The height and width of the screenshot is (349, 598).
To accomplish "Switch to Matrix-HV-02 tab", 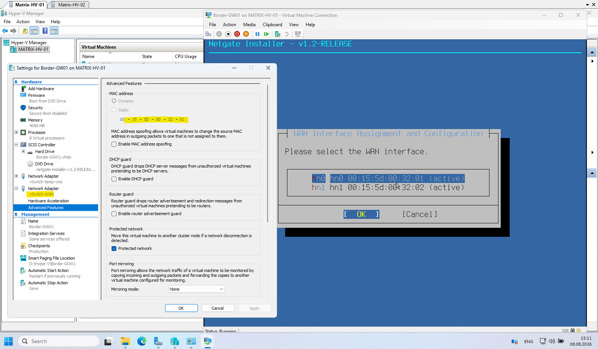I will pyautogui.click(x=68, y=4).
